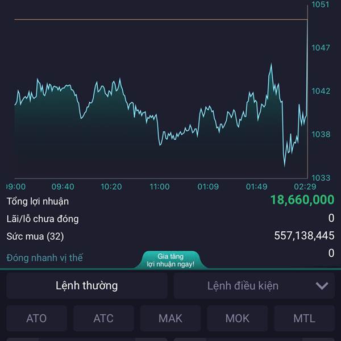This screenshot has width=341, height=341.
Task: Tap the Đóng nhanh vị thế link
Action: [44, 258]
